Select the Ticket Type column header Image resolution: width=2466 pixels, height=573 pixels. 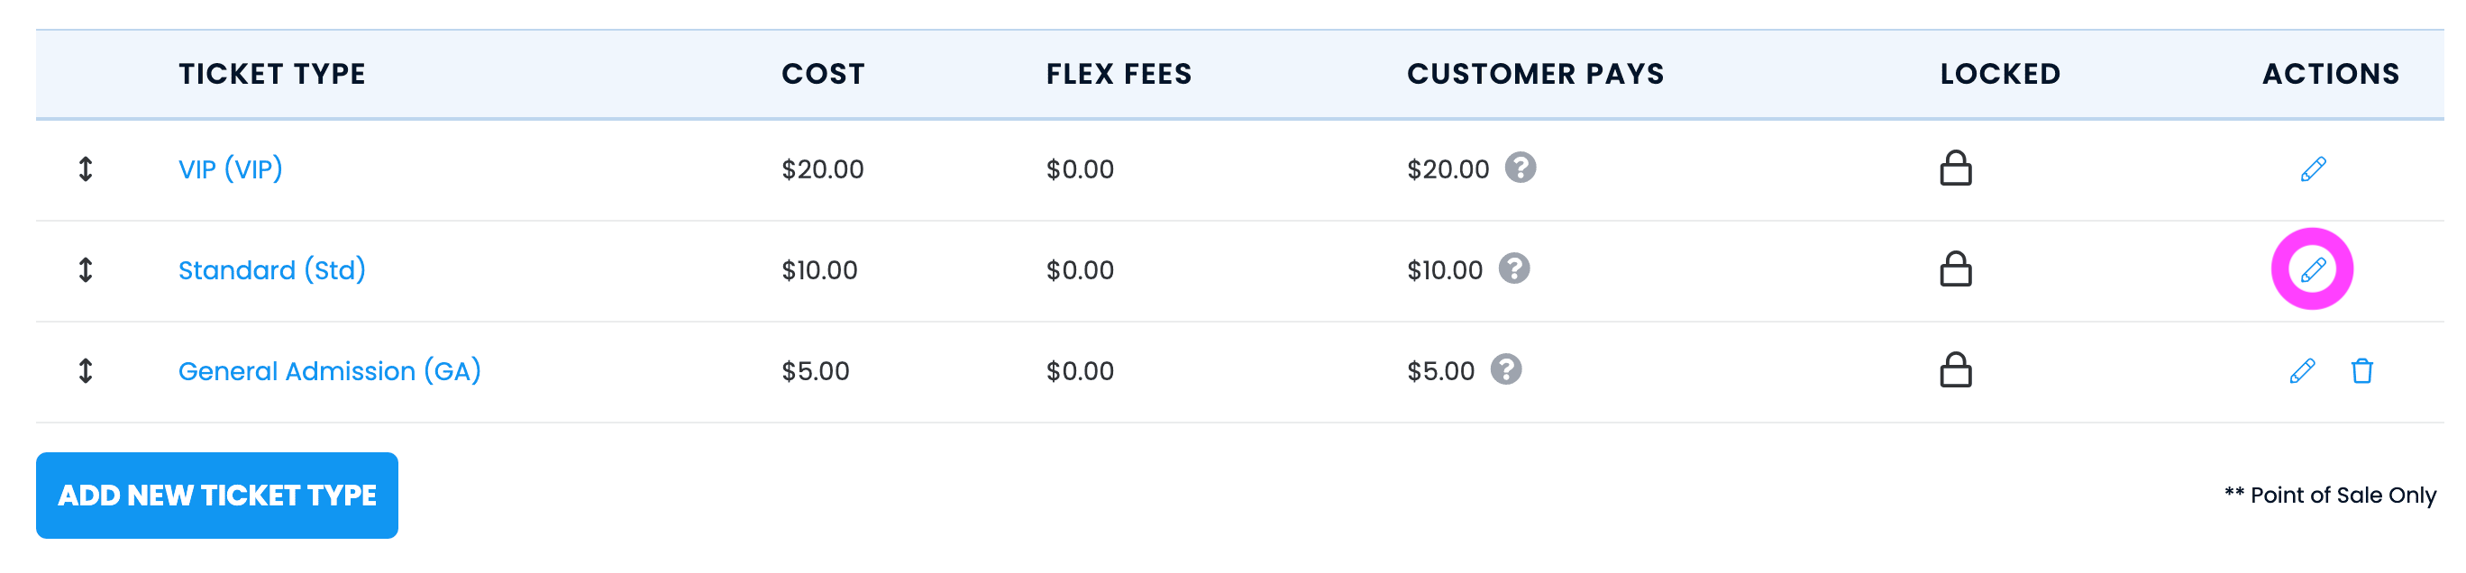(x=272, y=74)
